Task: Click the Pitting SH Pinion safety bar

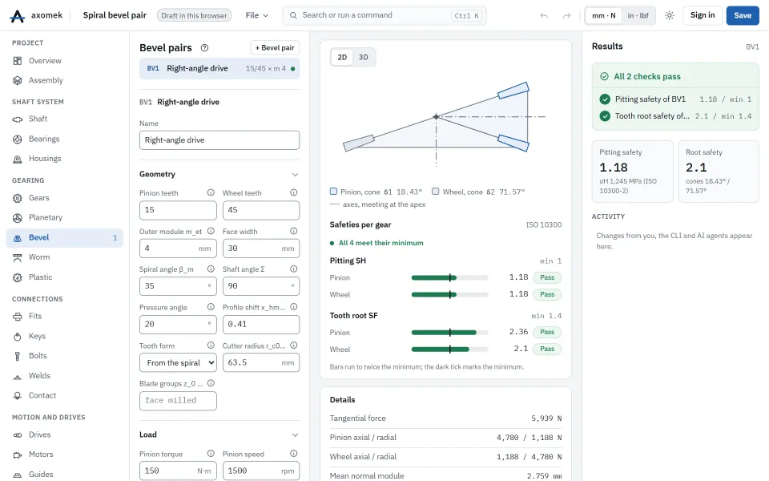Action: [x=449, y=278]
